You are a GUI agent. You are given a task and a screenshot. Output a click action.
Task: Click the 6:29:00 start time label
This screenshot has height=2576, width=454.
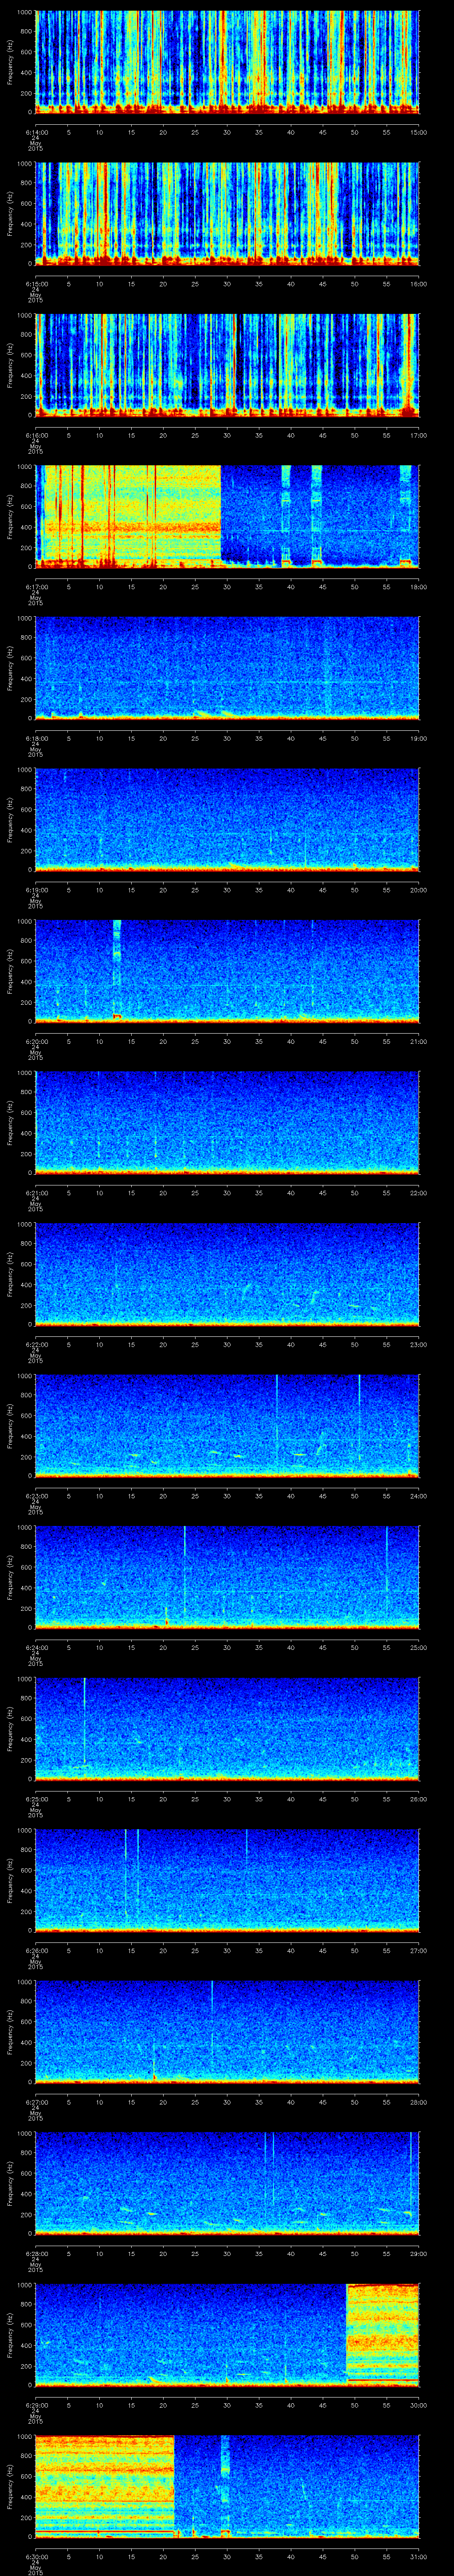coord(36,2404)
